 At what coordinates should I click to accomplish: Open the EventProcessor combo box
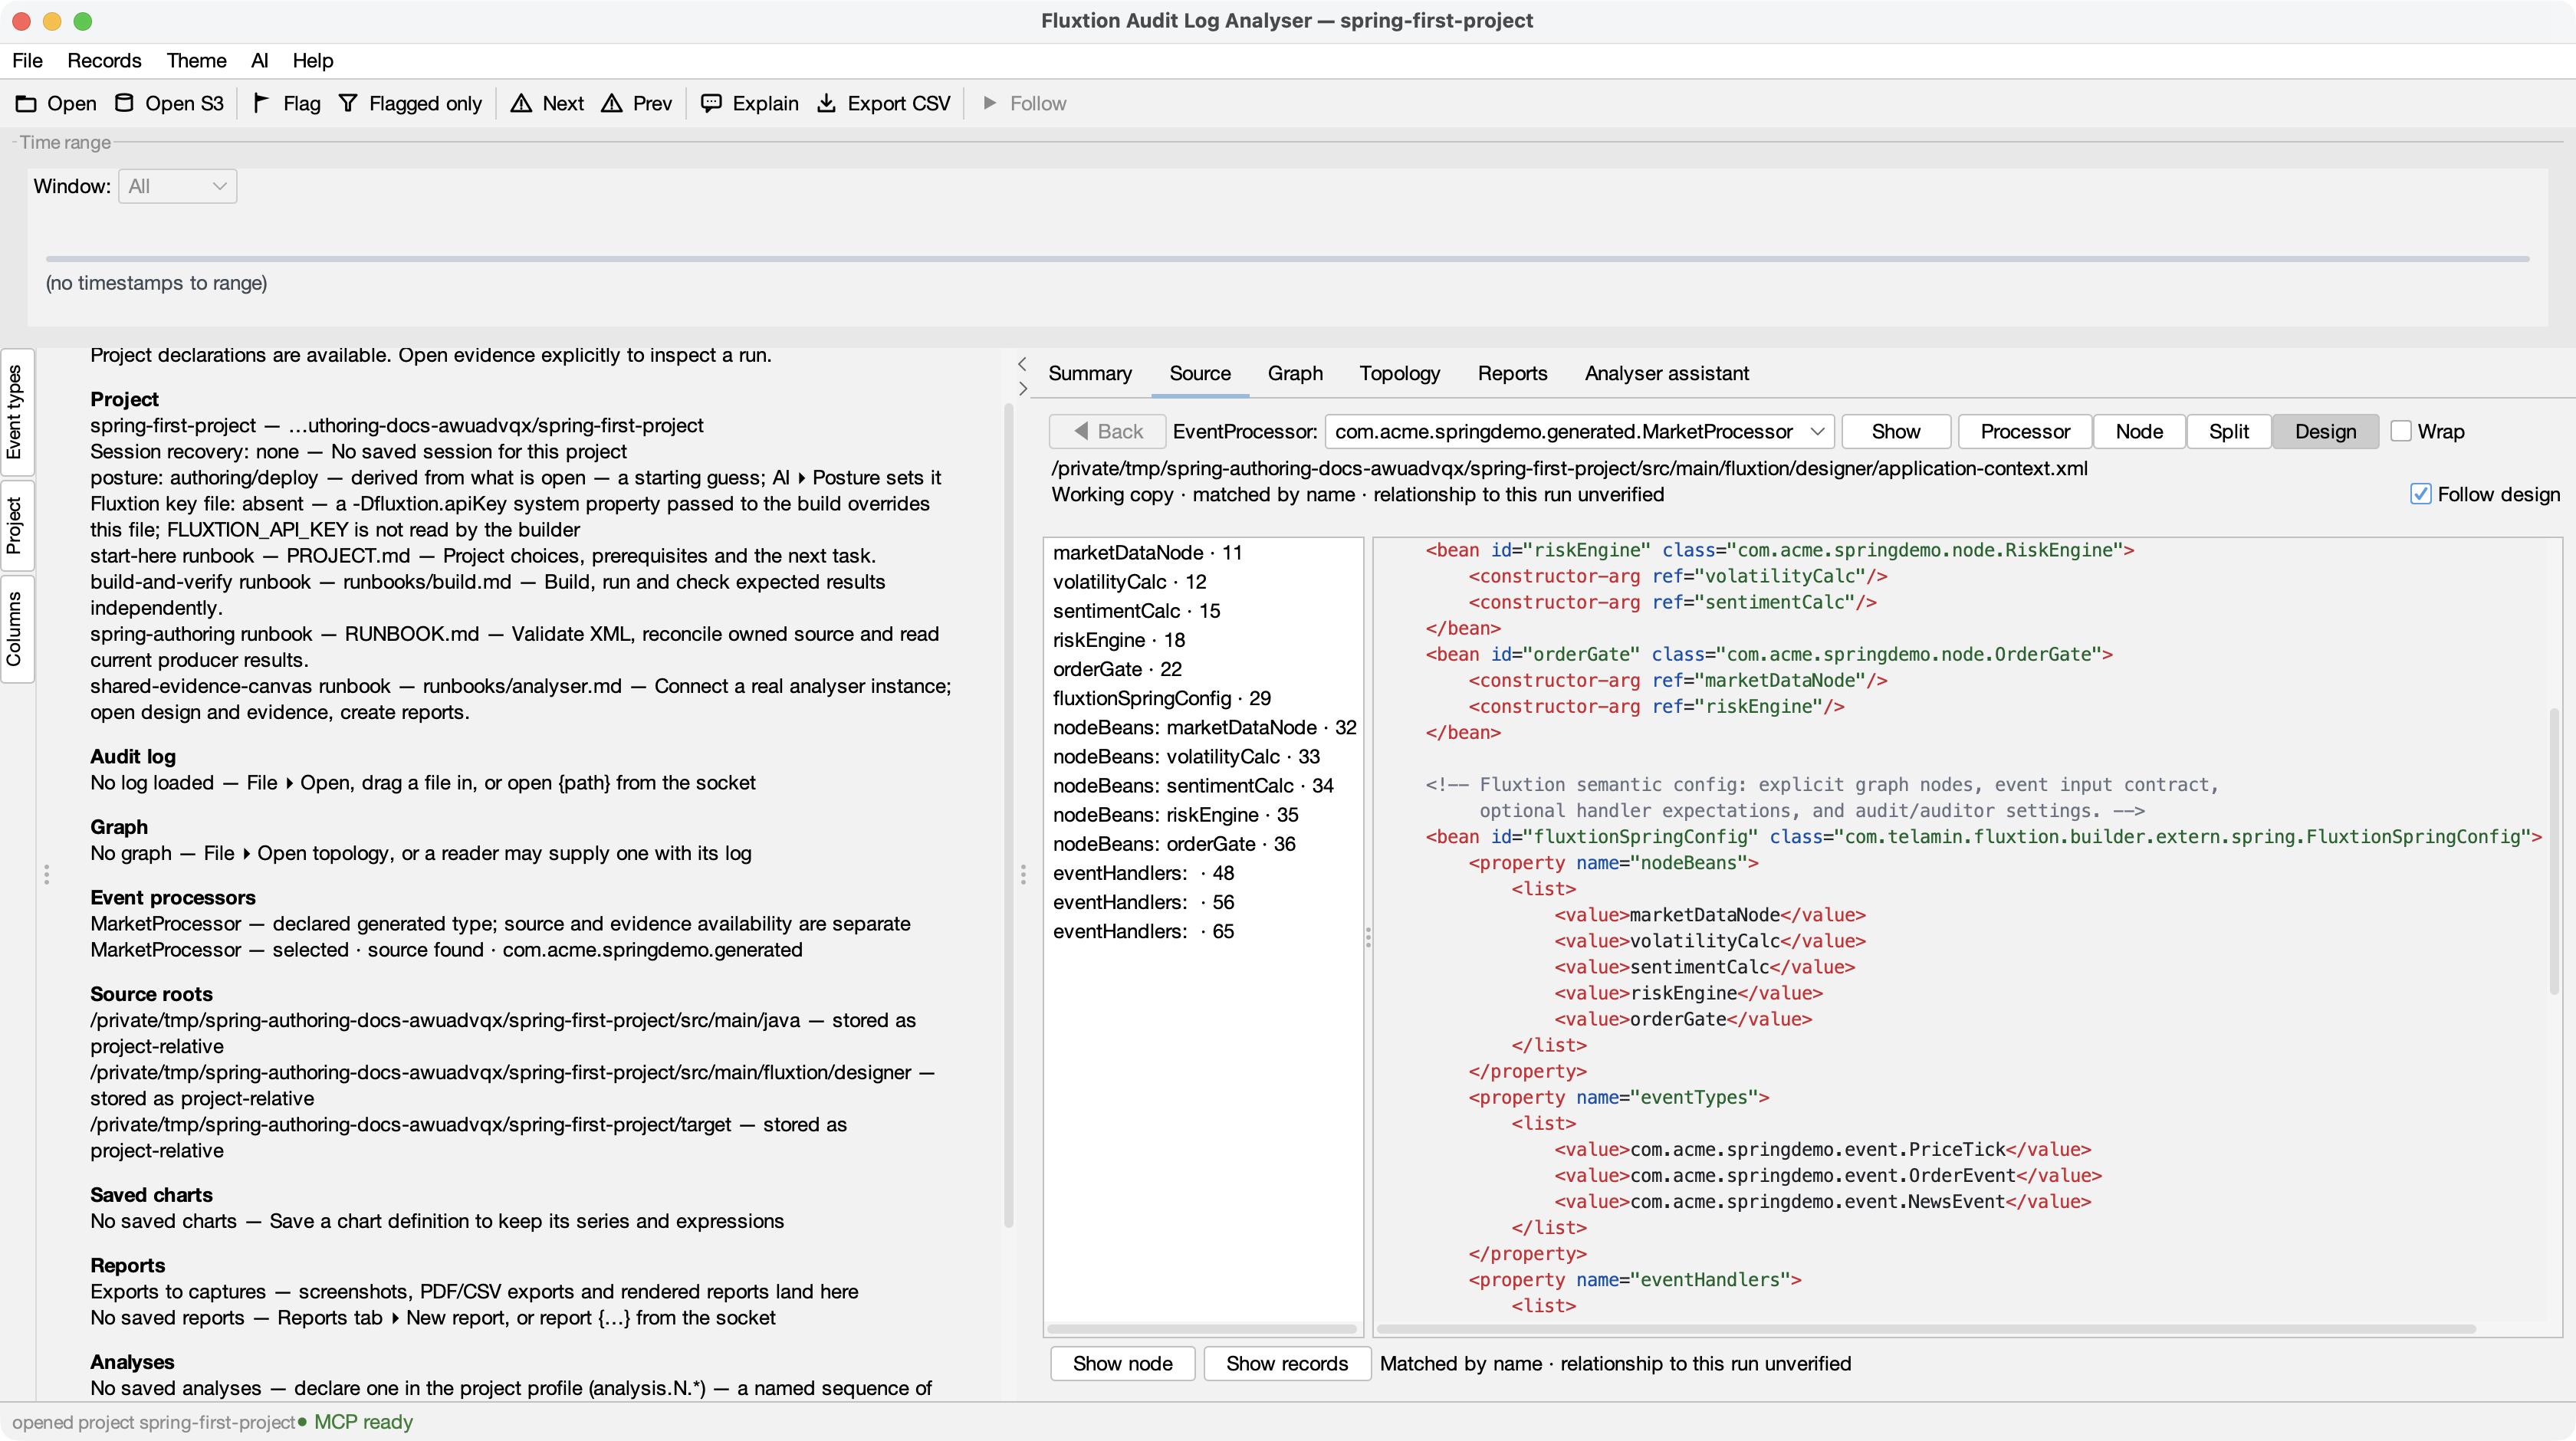tap(1579, 431)
